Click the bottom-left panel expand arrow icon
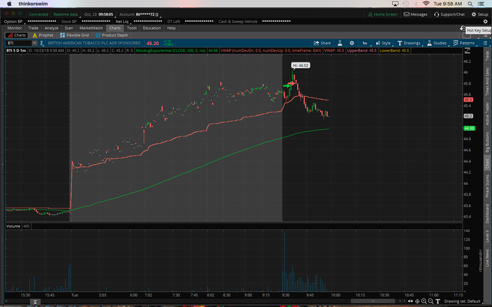 coord(35,302)
